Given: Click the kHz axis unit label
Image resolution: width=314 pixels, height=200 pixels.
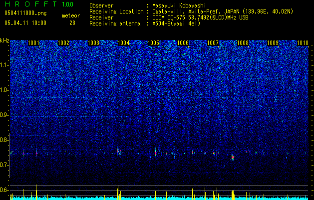Looking at the screenshot, I should pos(4,40).
